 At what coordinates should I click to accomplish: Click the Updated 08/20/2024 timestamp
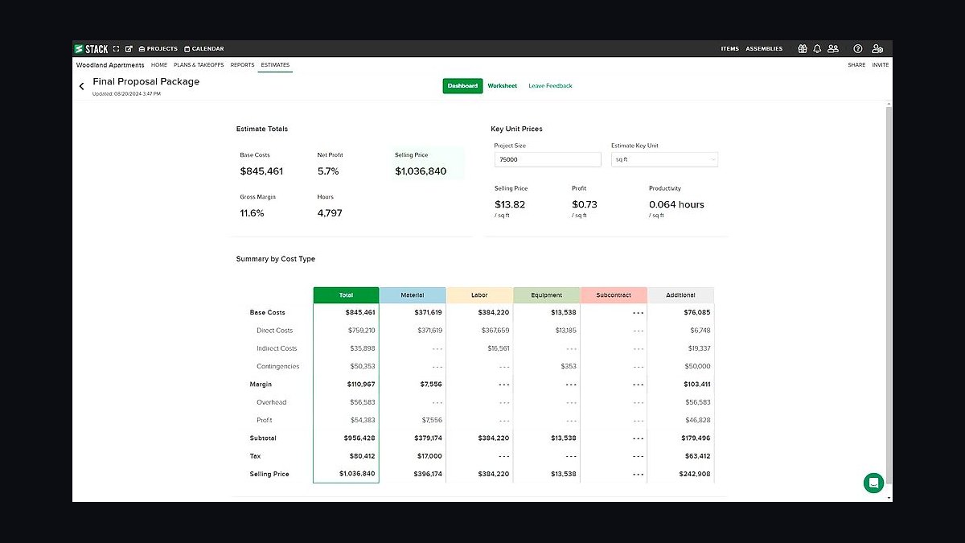(126, 94)
